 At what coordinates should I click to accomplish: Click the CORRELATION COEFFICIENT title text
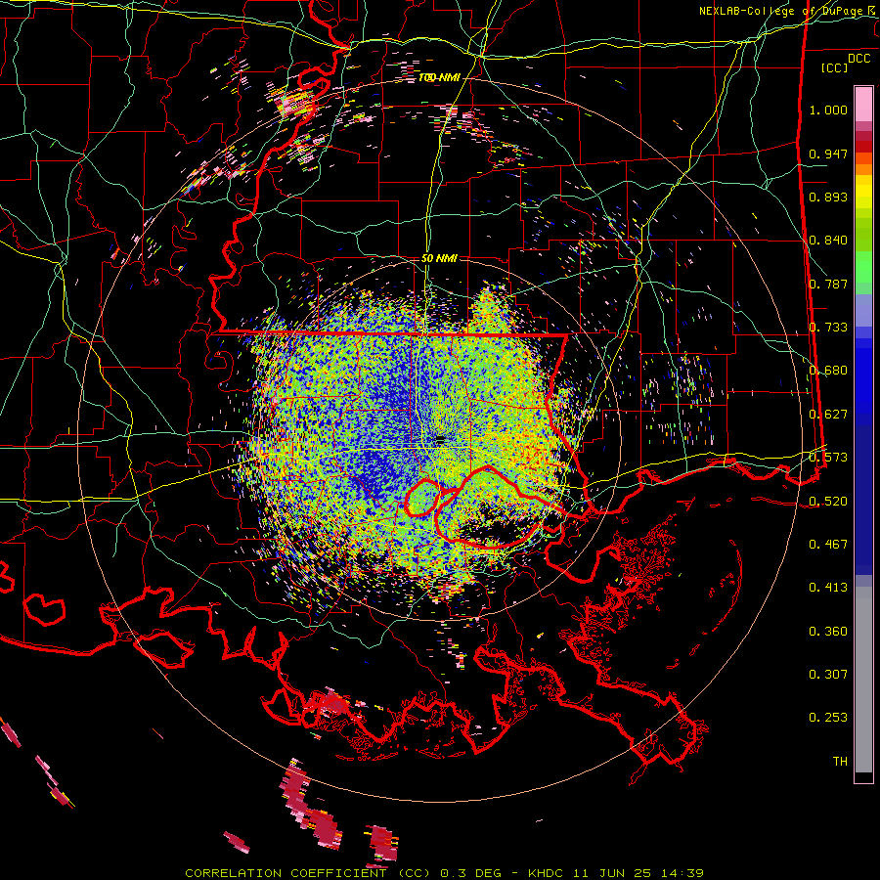(x=286, y=873)
